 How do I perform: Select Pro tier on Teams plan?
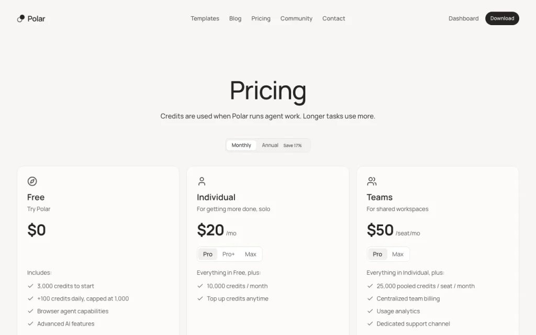click(377, 254)
